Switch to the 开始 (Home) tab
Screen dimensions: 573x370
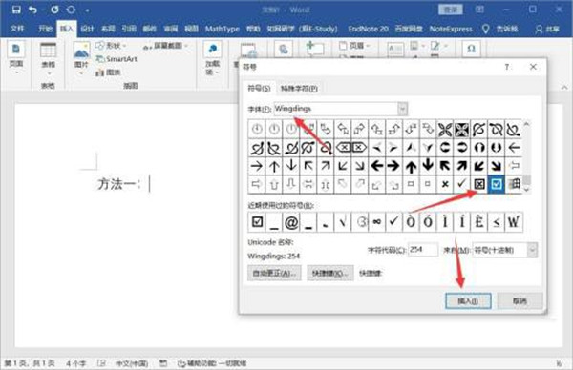point(45,29)
